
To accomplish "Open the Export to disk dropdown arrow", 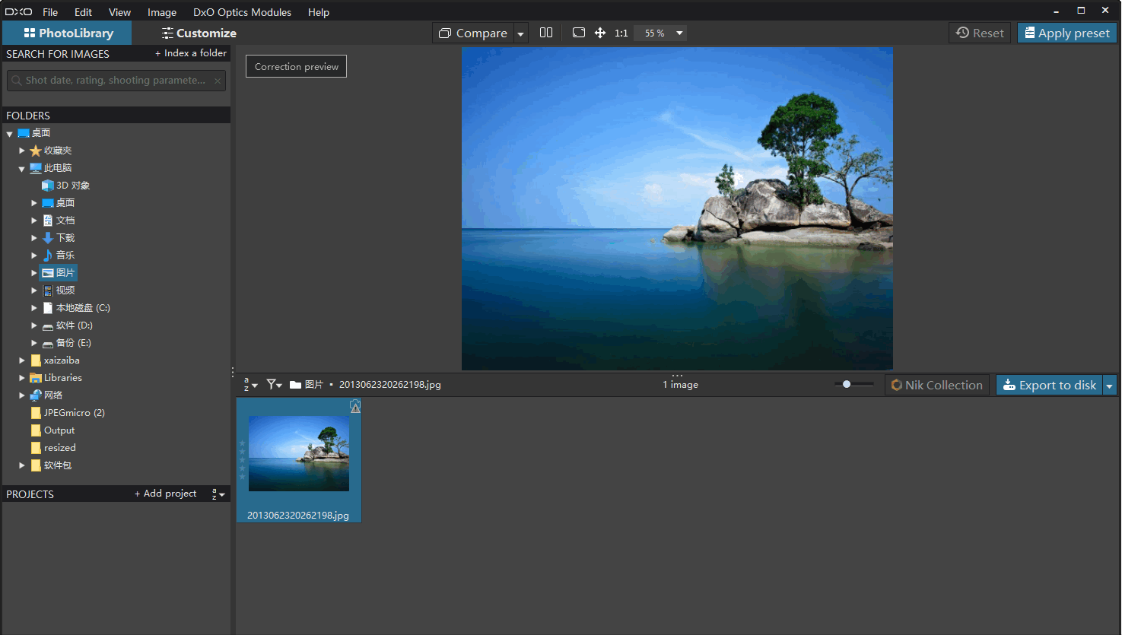I will [x=1110, y=386].
